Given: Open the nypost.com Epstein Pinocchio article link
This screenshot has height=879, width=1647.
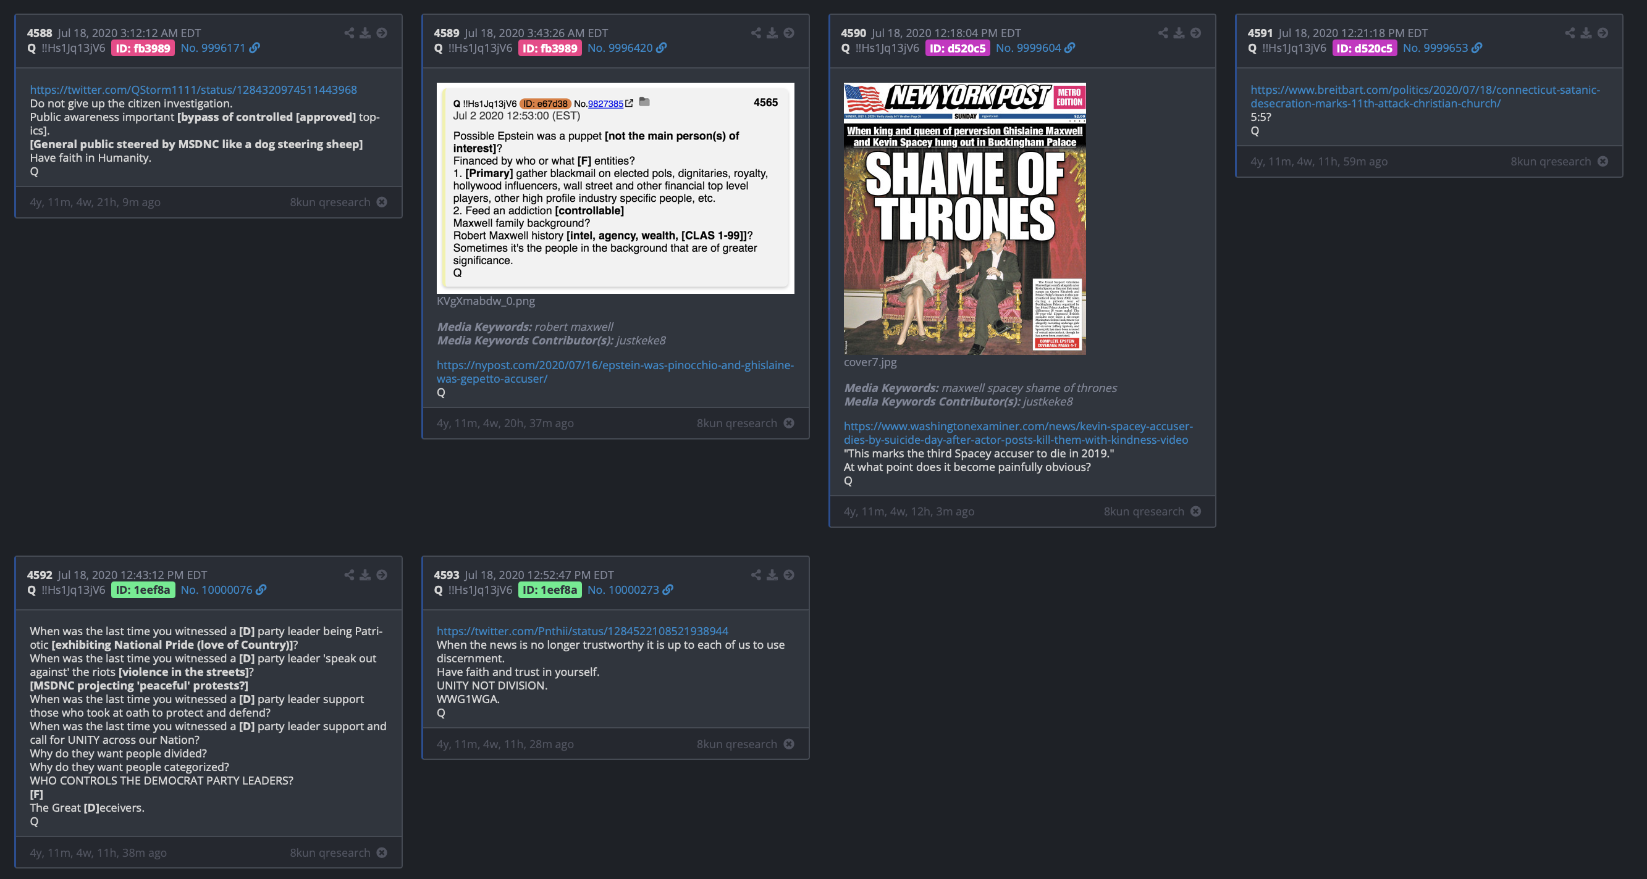Looking at the screenshot, I should tap(615, 372).
